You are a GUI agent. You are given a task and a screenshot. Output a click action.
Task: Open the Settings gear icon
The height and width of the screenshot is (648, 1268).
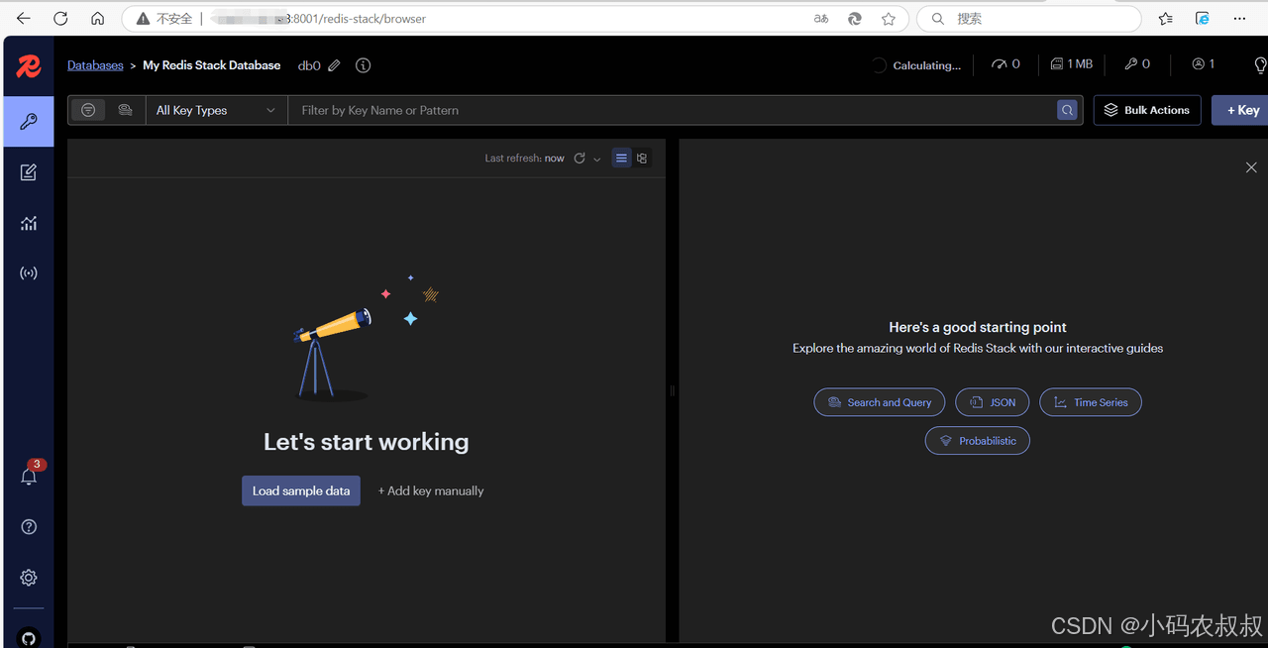[29, 577]
